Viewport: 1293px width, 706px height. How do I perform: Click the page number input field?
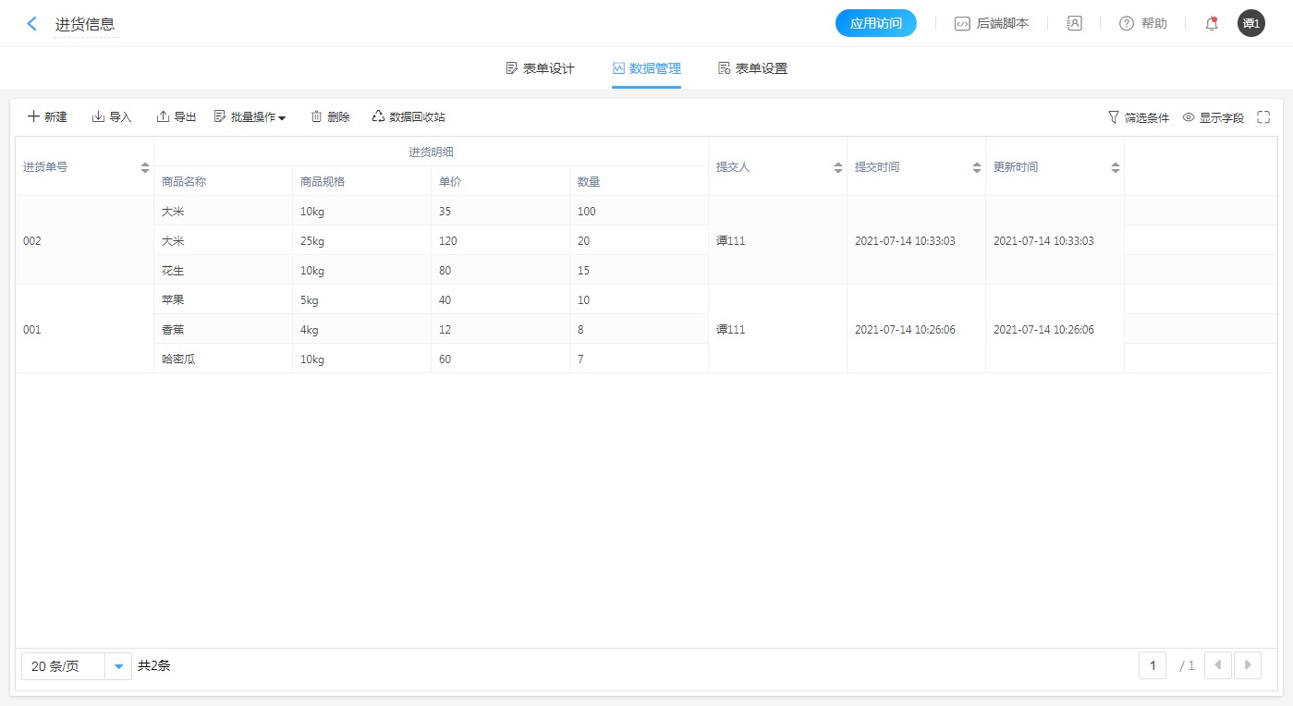[1153, 665]
